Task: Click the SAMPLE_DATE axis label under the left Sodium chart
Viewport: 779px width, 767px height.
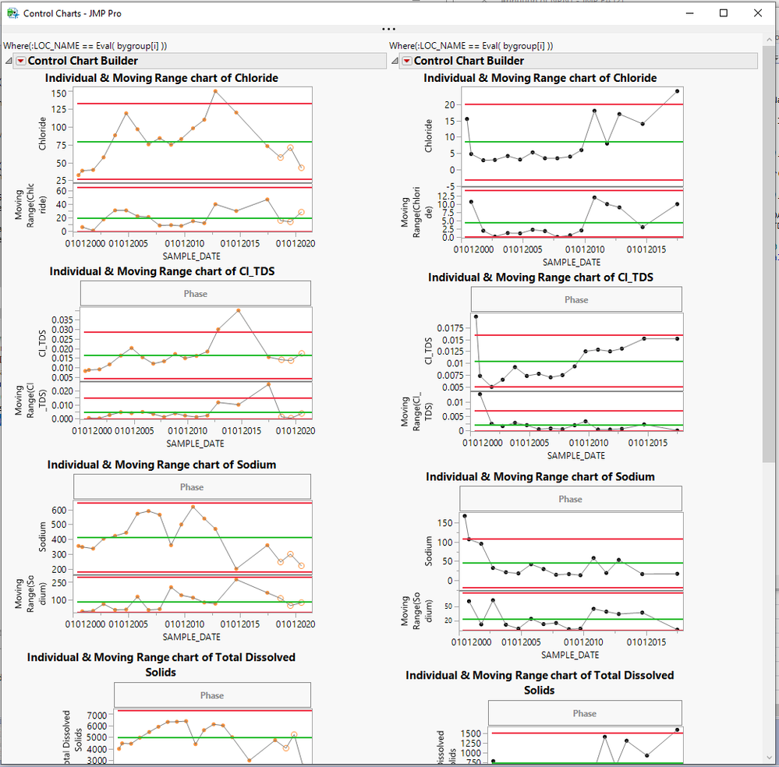Action: click(x=192, y=637)
